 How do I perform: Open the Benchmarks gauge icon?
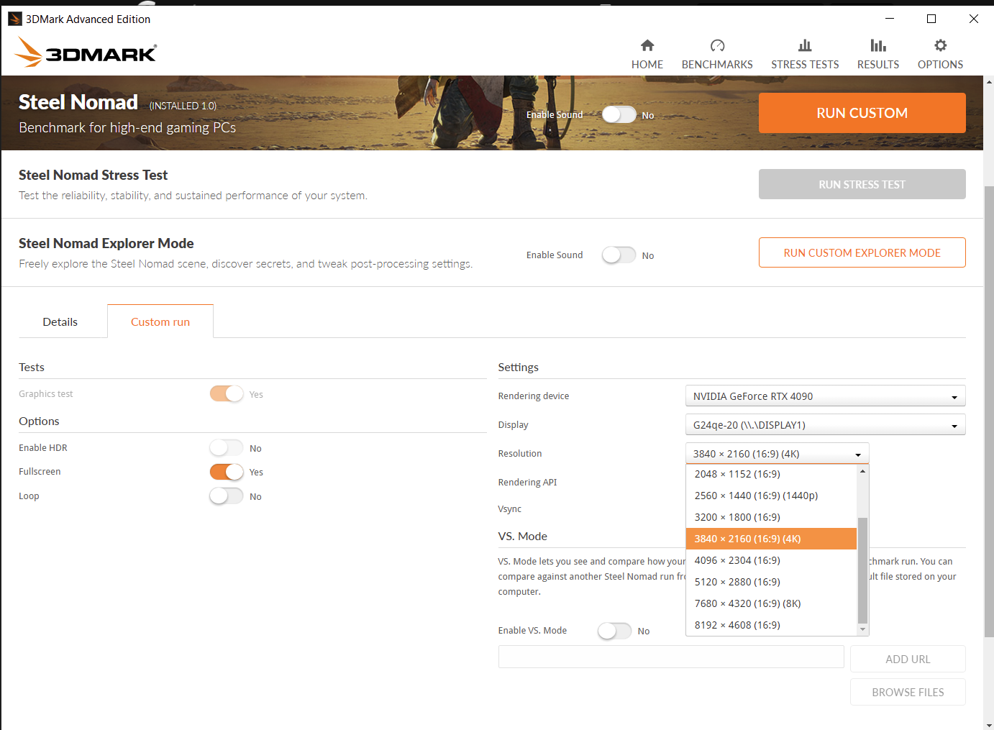717,45
